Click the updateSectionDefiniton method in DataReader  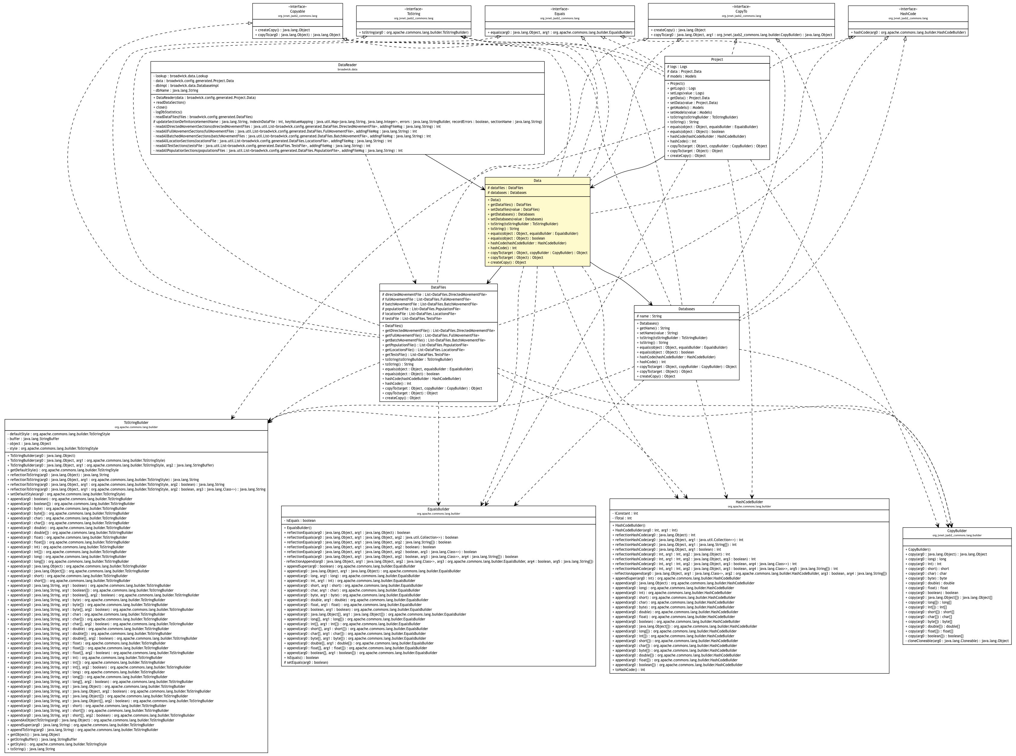(347, 122)
